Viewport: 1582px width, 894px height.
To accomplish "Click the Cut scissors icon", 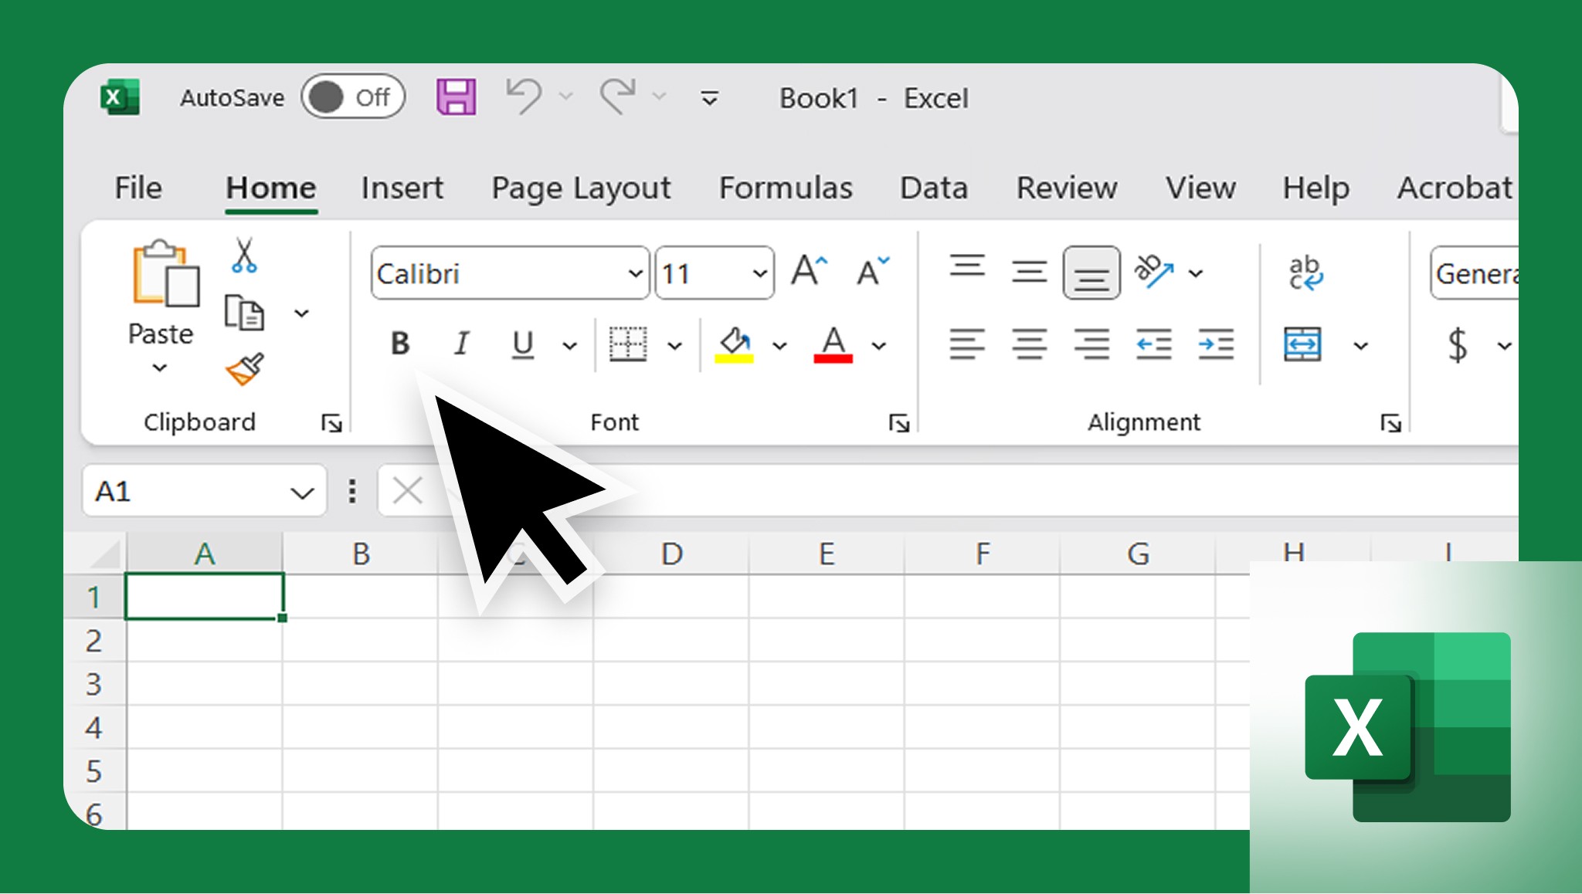I will click(x=244, y=256).
